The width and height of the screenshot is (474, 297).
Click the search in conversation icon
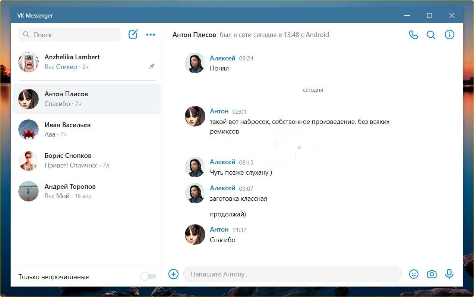point(431,35)
